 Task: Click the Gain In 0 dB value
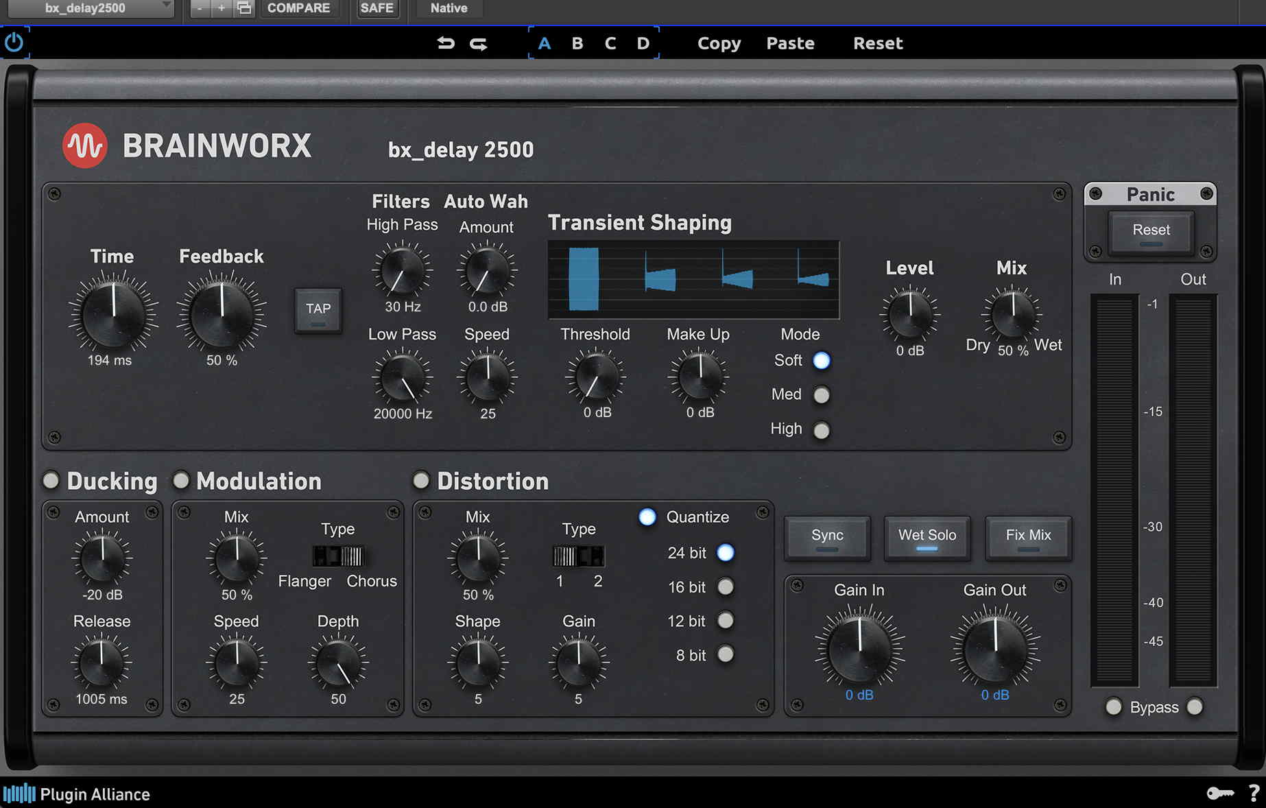coord(859,696)
